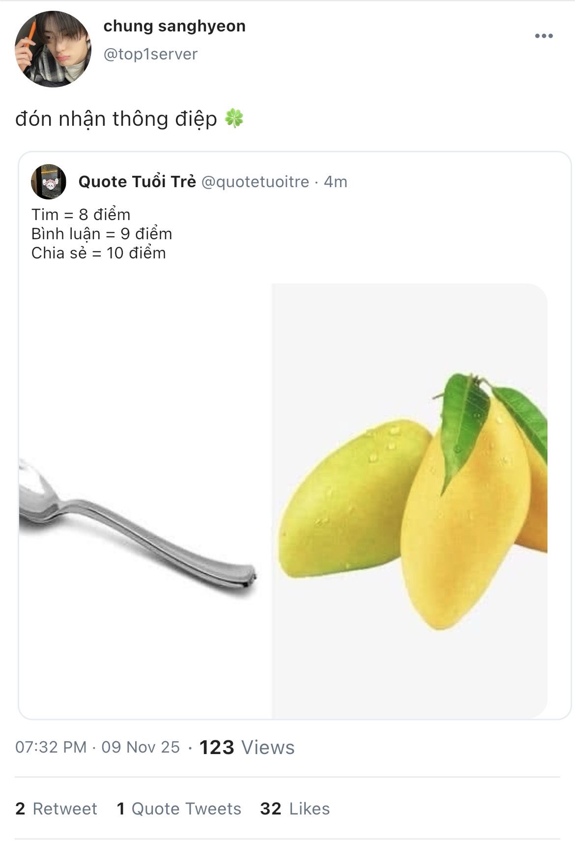
Task: Show the 32 Likes list
Action: (x=295, y=809)
